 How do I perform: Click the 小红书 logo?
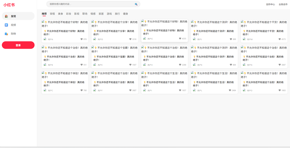coord(9,5)
